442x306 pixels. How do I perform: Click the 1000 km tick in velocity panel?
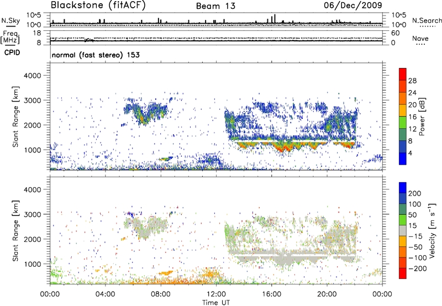(x=32, y=264)
